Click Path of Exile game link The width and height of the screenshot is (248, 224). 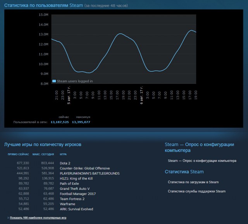pyautogui.click(x=69, y=184)
